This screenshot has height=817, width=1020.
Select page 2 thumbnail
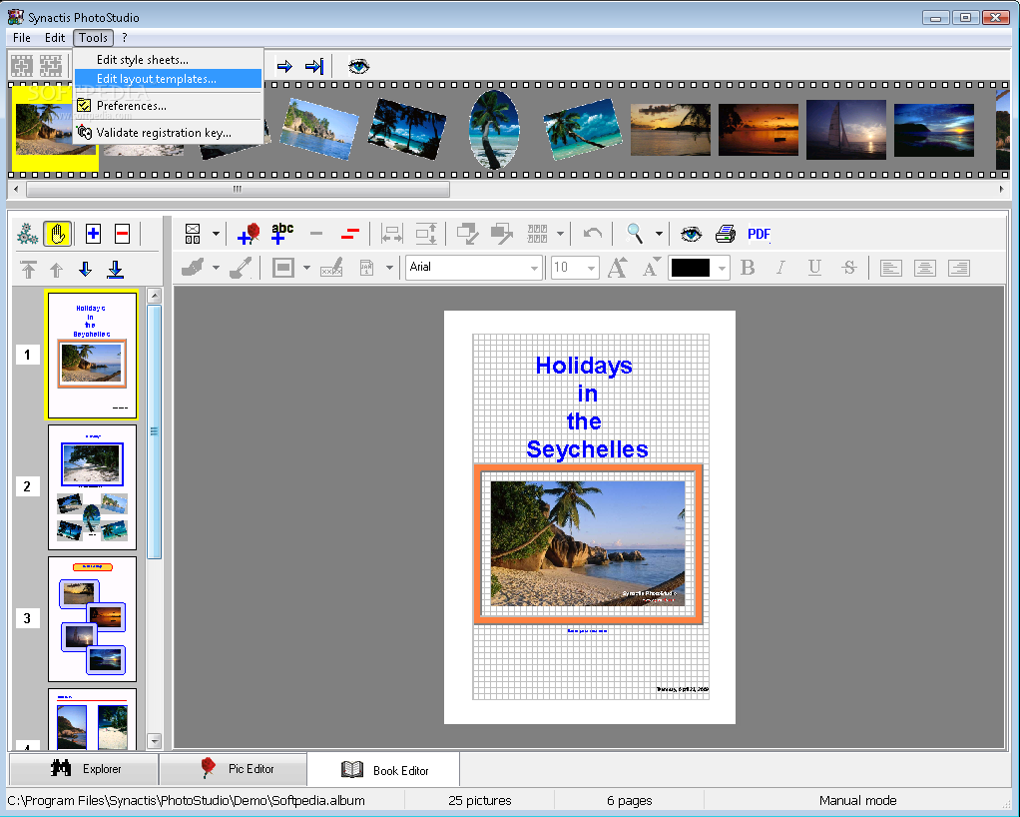point(92,487)
